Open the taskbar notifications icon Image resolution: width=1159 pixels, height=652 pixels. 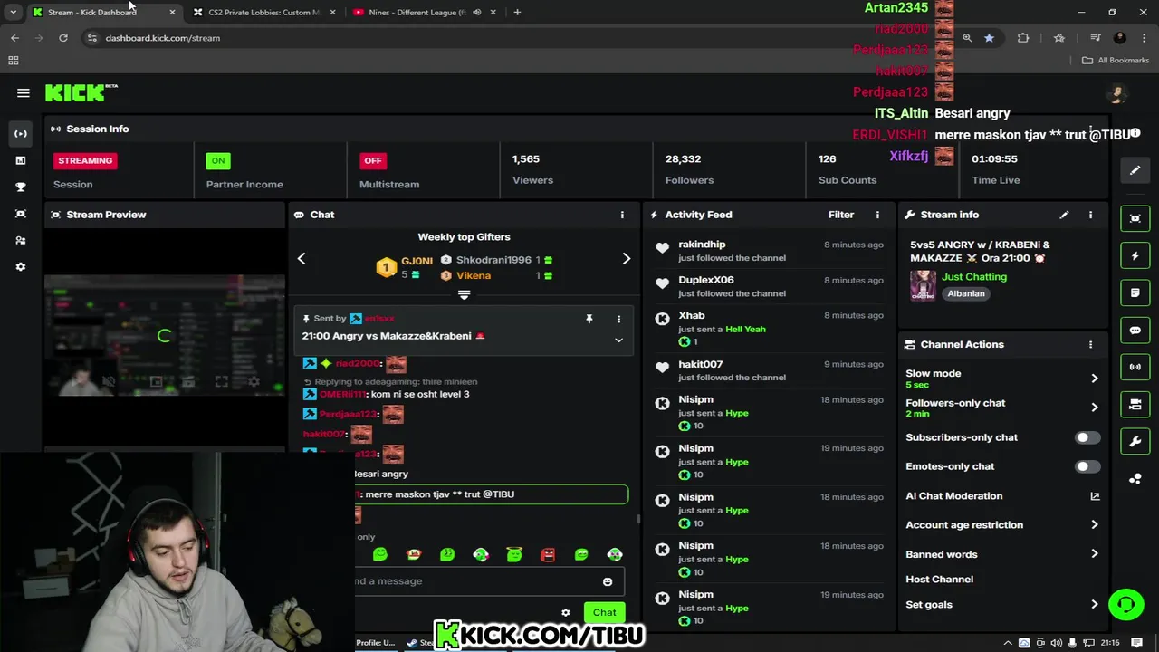pyautogui.click(x=1136, y=643)
